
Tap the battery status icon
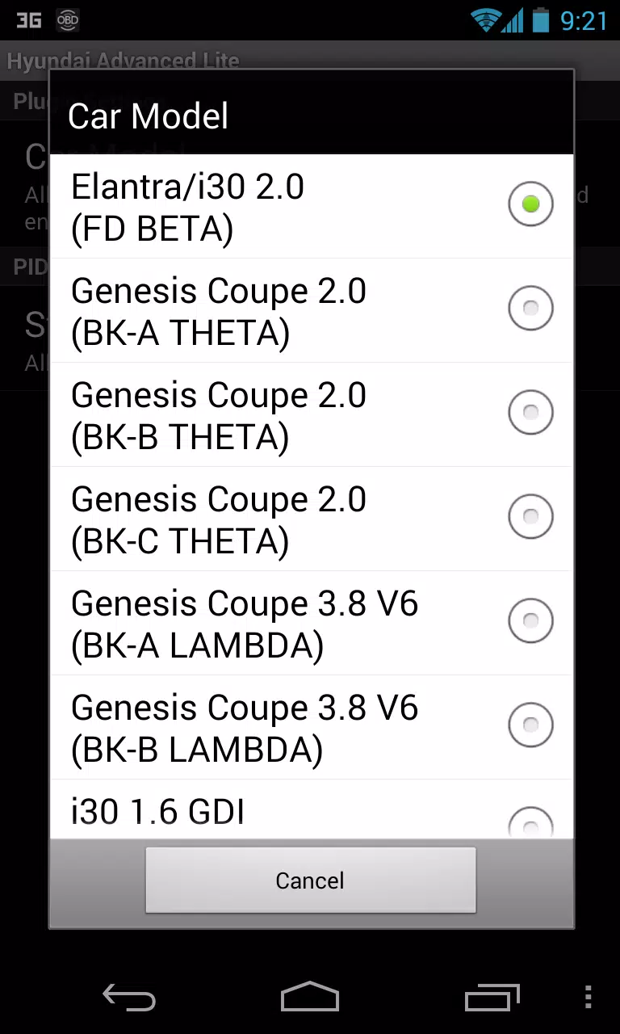(540, 20)
